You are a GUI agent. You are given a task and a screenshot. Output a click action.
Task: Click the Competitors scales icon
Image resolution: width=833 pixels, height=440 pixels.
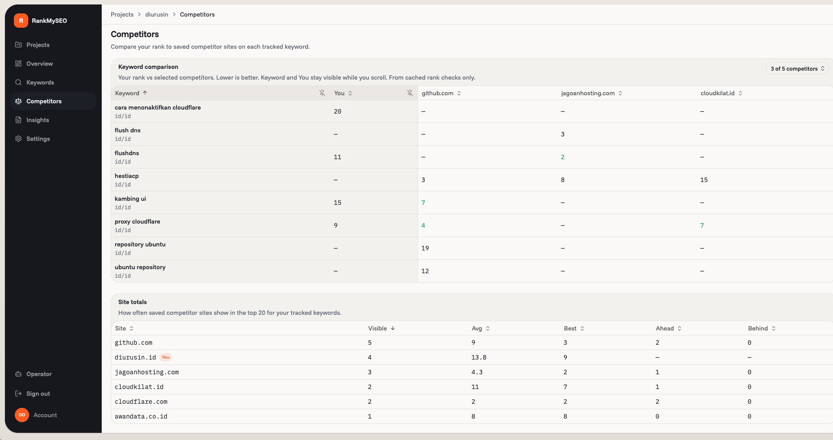coord(18,101)
